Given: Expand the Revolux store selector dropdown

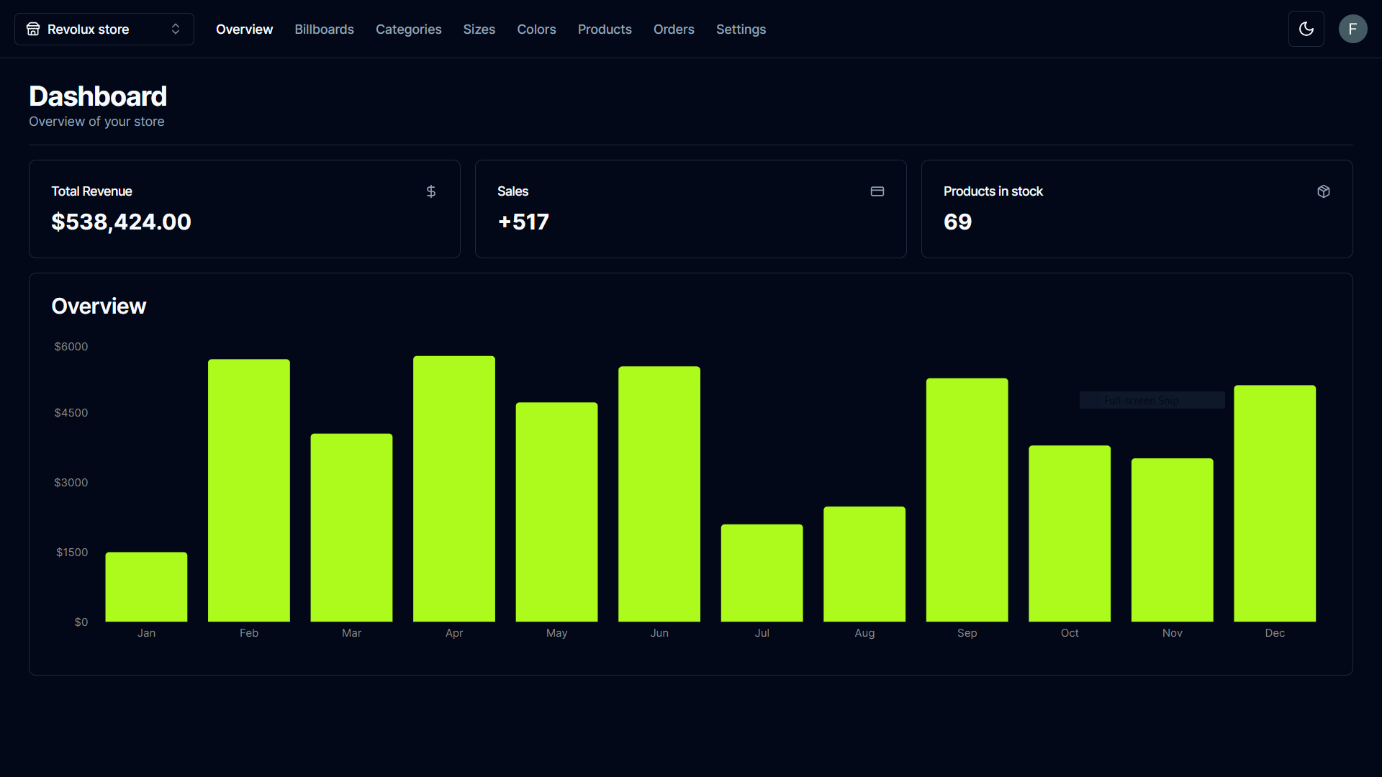Looking at the screenshot, I should pyautogui.click(x=104, y=29).
